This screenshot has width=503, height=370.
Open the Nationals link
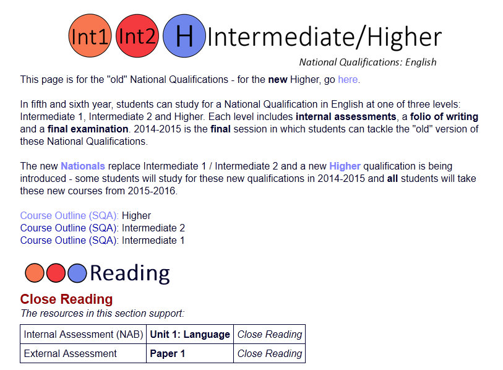[83, 166]
